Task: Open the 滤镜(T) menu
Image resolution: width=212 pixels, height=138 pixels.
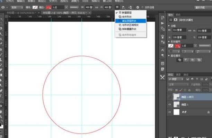Action: [75, 1]
